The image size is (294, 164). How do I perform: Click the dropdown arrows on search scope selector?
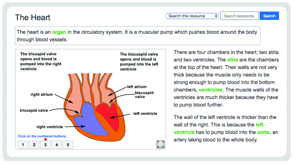pyautogui.click(x=216, y=16)
